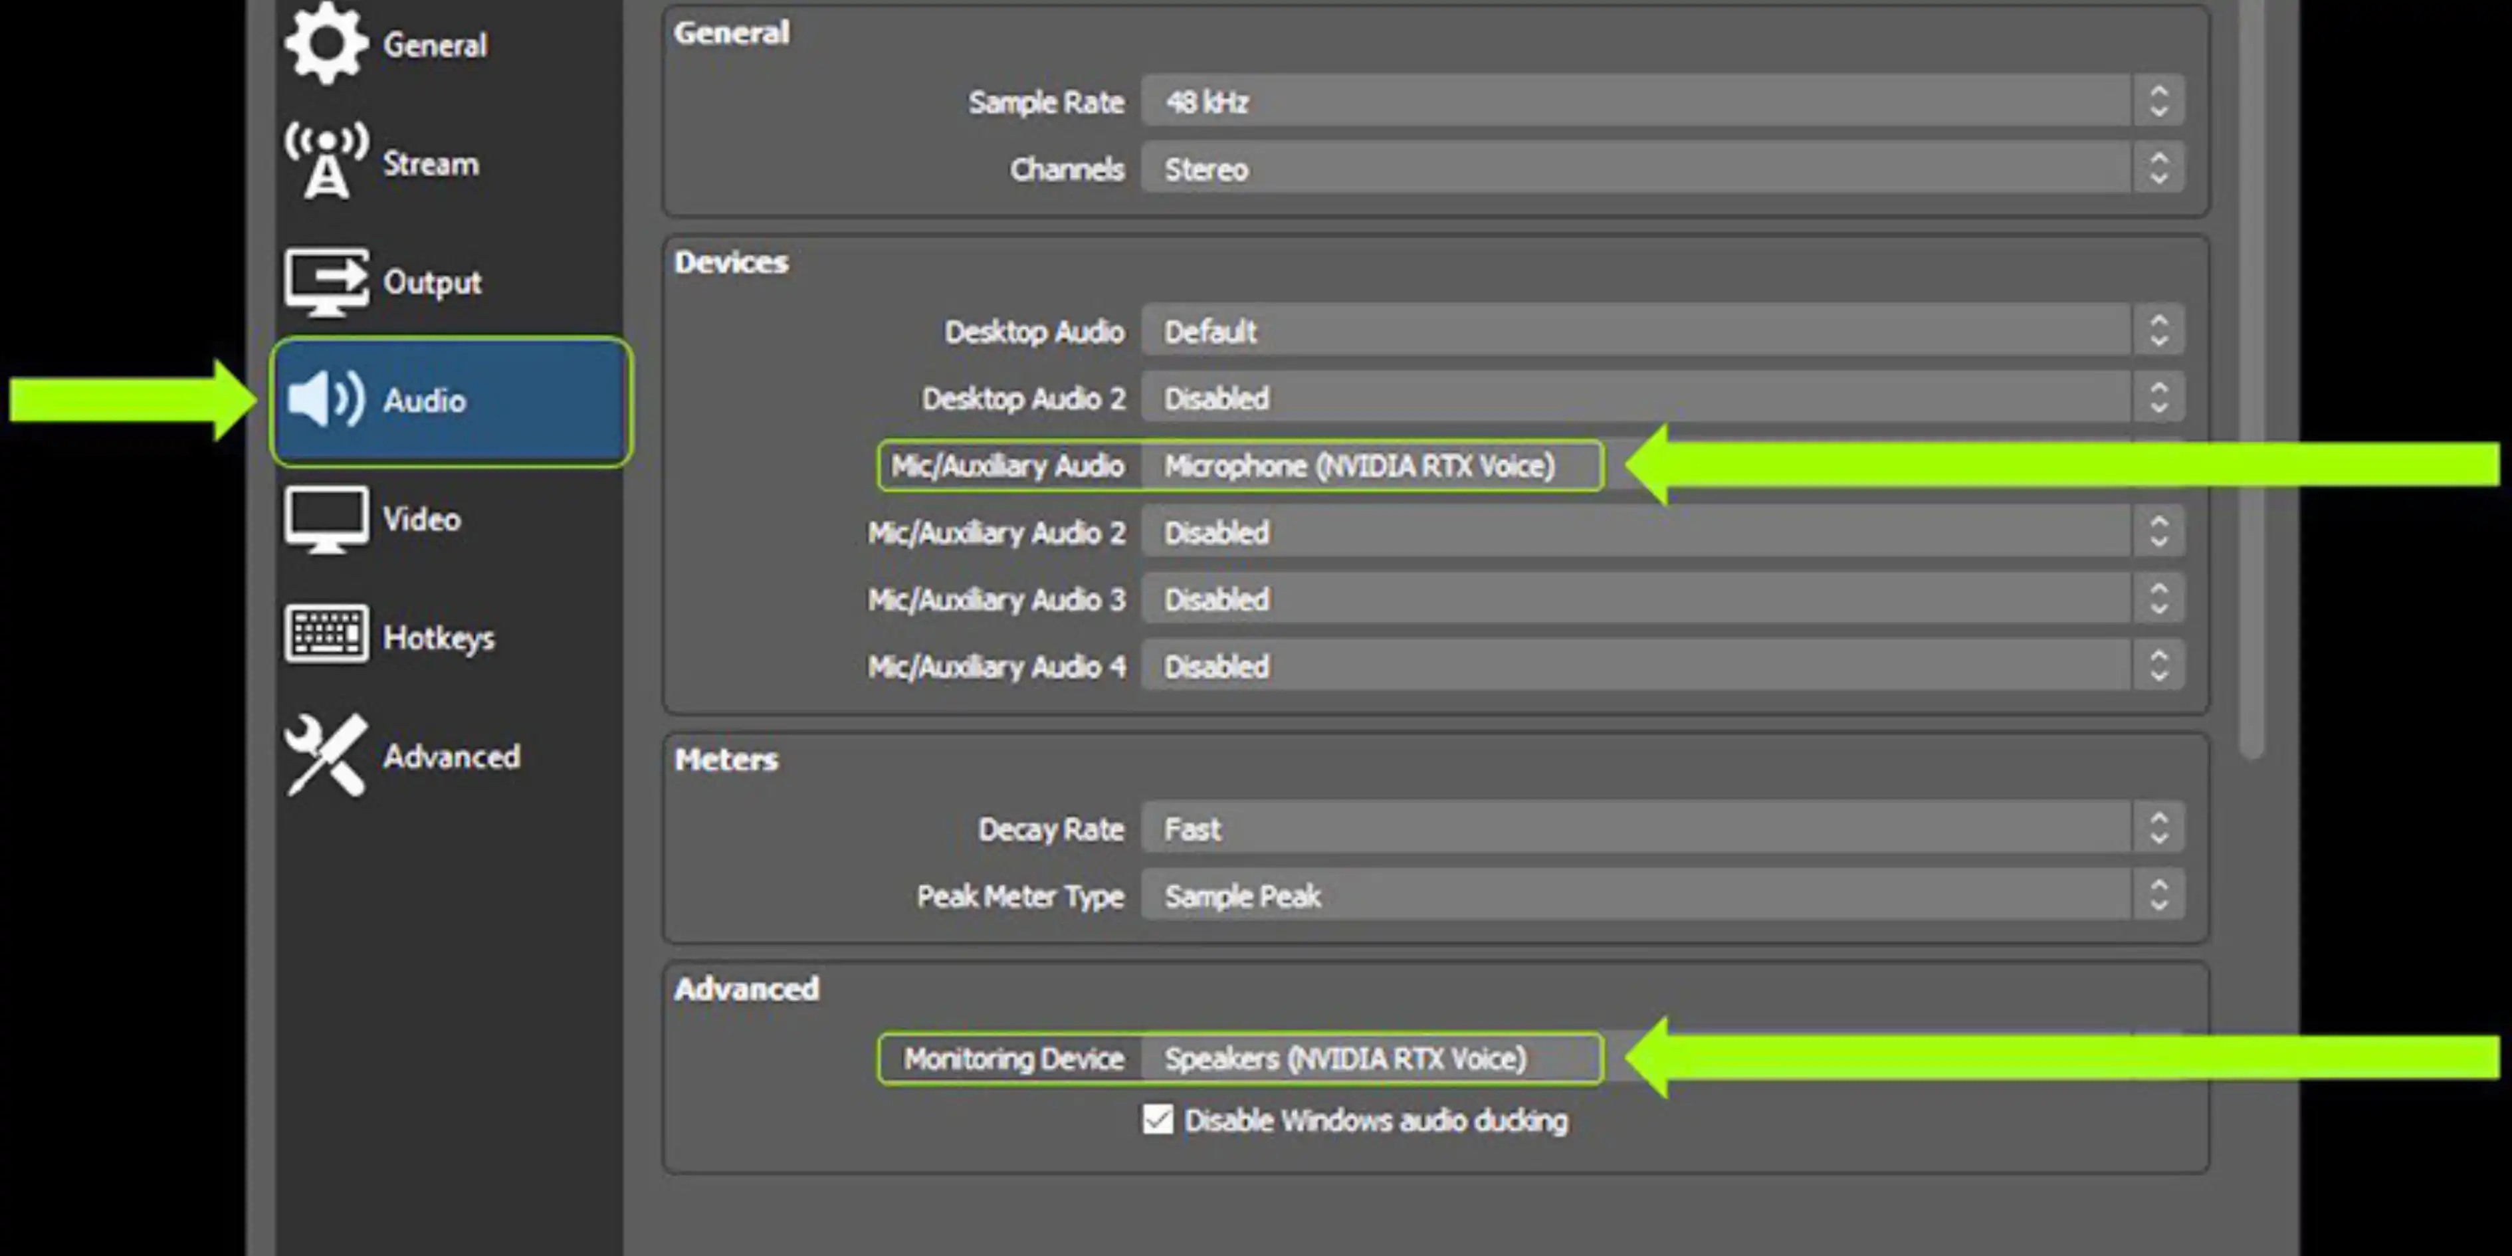Switch to the Video settings label
Viewport: 2512px width, 1256px height.
click(x=421, y=519)
